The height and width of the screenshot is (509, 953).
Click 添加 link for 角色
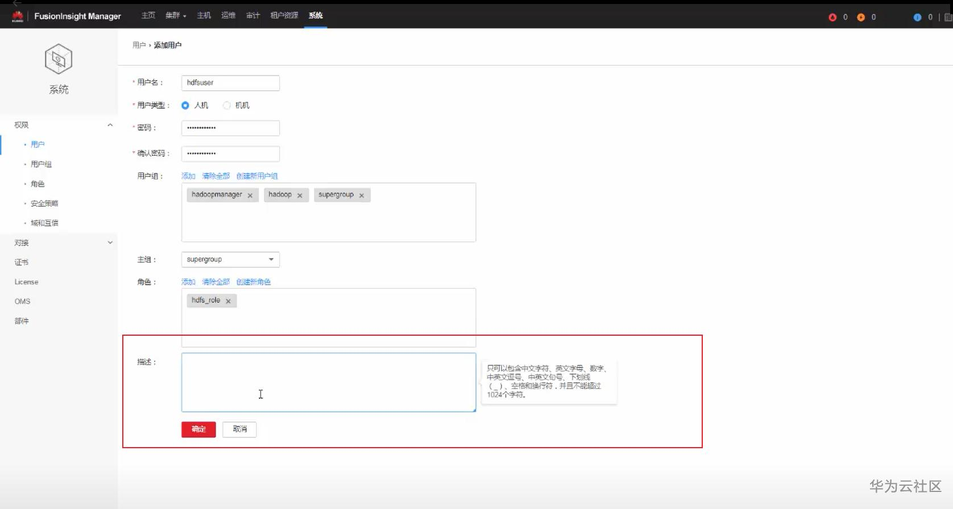188,282
